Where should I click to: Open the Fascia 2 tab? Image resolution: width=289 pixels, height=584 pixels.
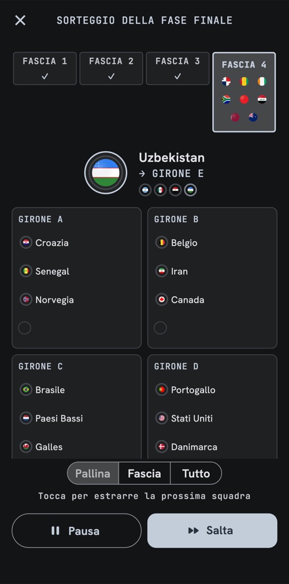[x=111, y=69]
